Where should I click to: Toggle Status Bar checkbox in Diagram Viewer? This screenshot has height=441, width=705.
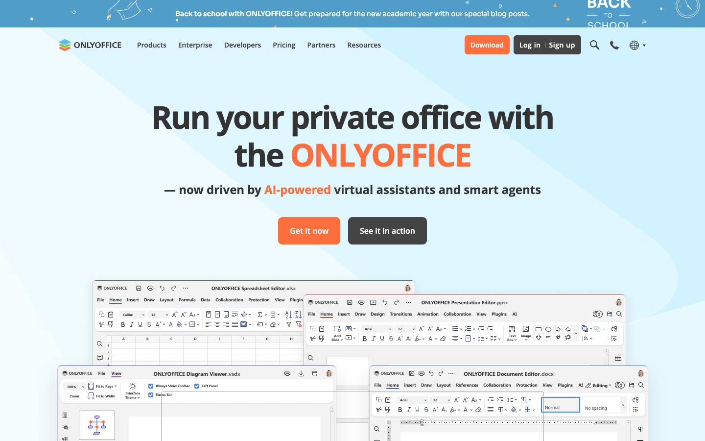coord(151,395)
